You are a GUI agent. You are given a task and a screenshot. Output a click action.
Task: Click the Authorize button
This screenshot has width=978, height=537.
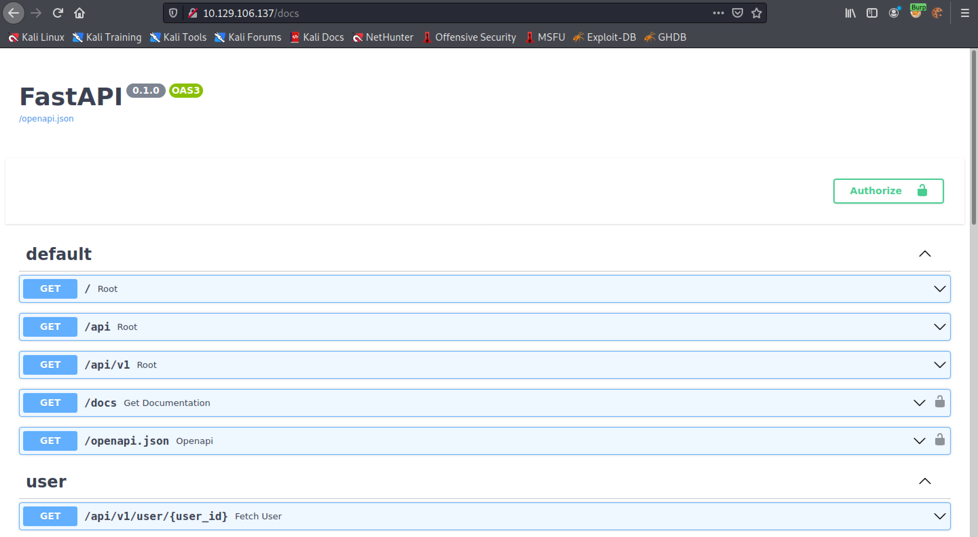coord(888,191)
